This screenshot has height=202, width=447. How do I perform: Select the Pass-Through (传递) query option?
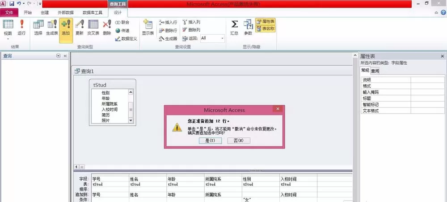click(x=122, y=30)
